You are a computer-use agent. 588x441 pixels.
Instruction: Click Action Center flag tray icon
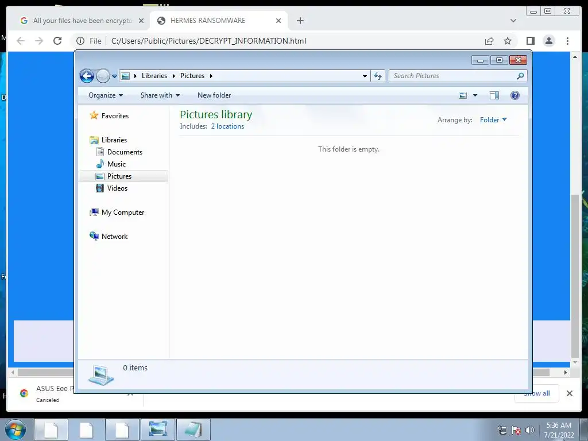[x=516, y=430]
